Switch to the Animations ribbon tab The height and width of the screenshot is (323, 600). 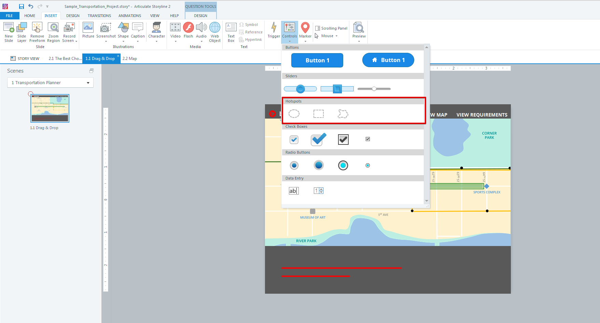pos(129,16)
